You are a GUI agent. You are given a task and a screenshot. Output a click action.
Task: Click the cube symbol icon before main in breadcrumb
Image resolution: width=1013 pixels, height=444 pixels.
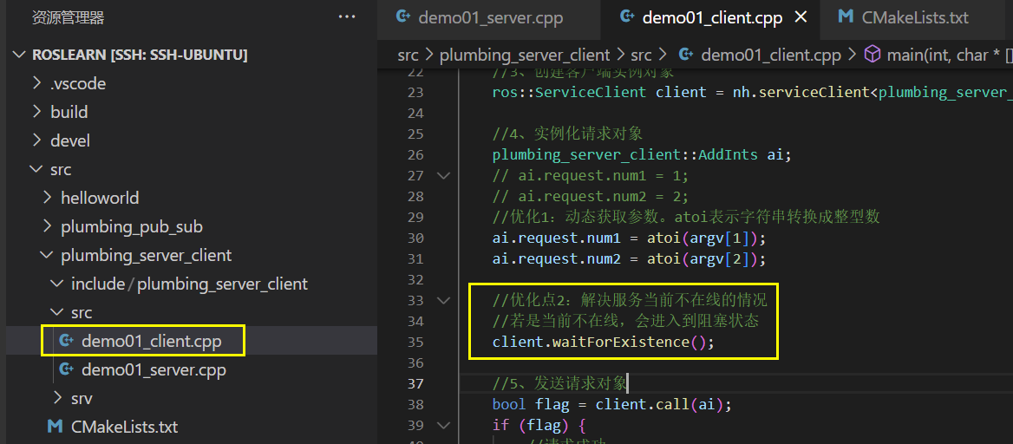click(872, 55)
